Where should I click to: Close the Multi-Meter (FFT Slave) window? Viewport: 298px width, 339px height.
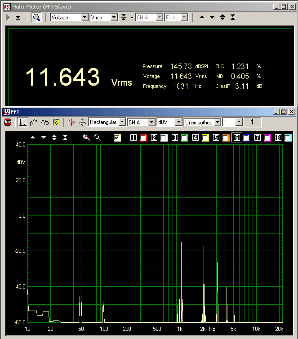pyautogui.click(x=292, y=7)
